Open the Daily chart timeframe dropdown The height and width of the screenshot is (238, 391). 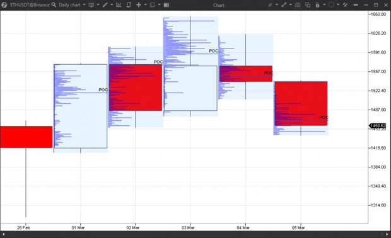coord(73,5)
